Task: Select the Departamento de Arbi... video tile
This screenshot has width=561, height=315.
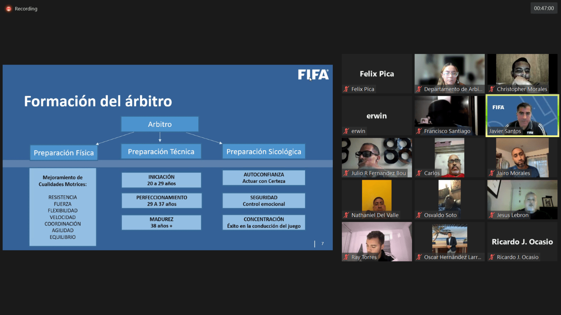Action: [449, 73]
